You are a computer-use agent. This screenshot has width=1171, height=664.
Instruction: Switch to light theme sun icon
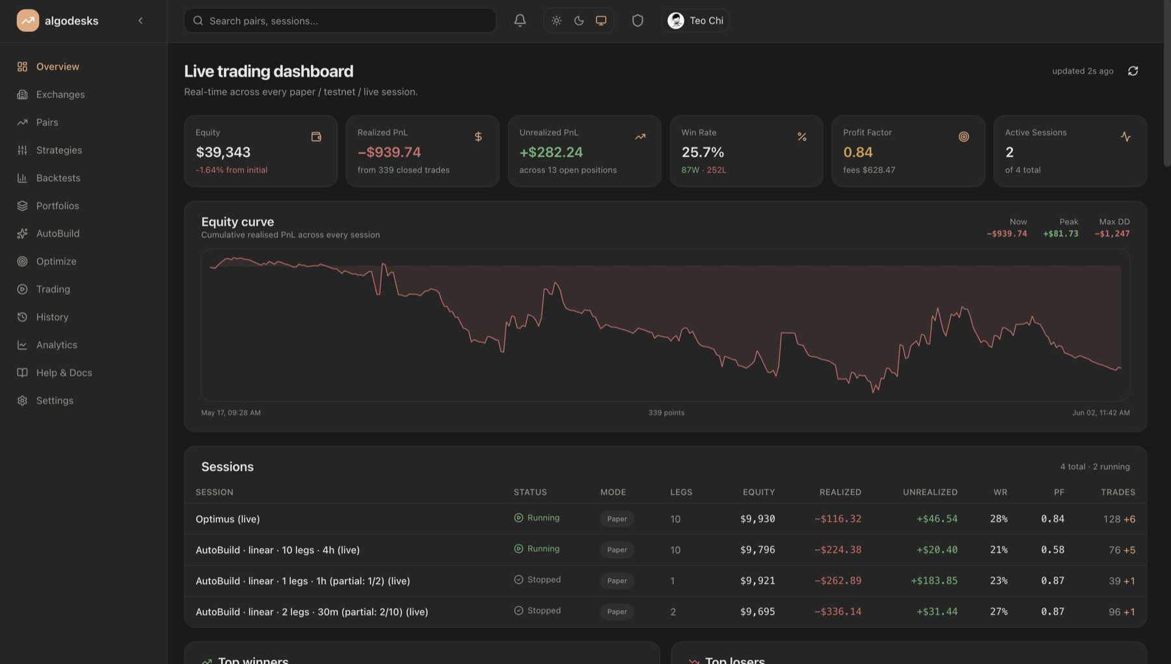click(556, 21)
